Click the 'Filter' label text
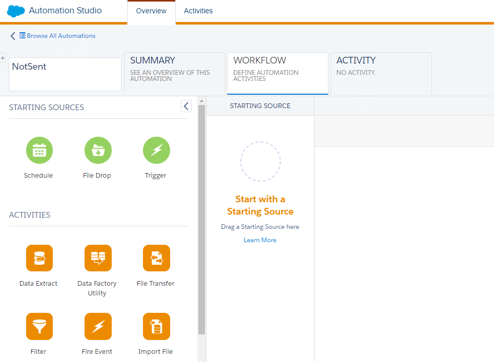Image resolution: width=494 pixels, height=362 pixels. pos(38,351)
